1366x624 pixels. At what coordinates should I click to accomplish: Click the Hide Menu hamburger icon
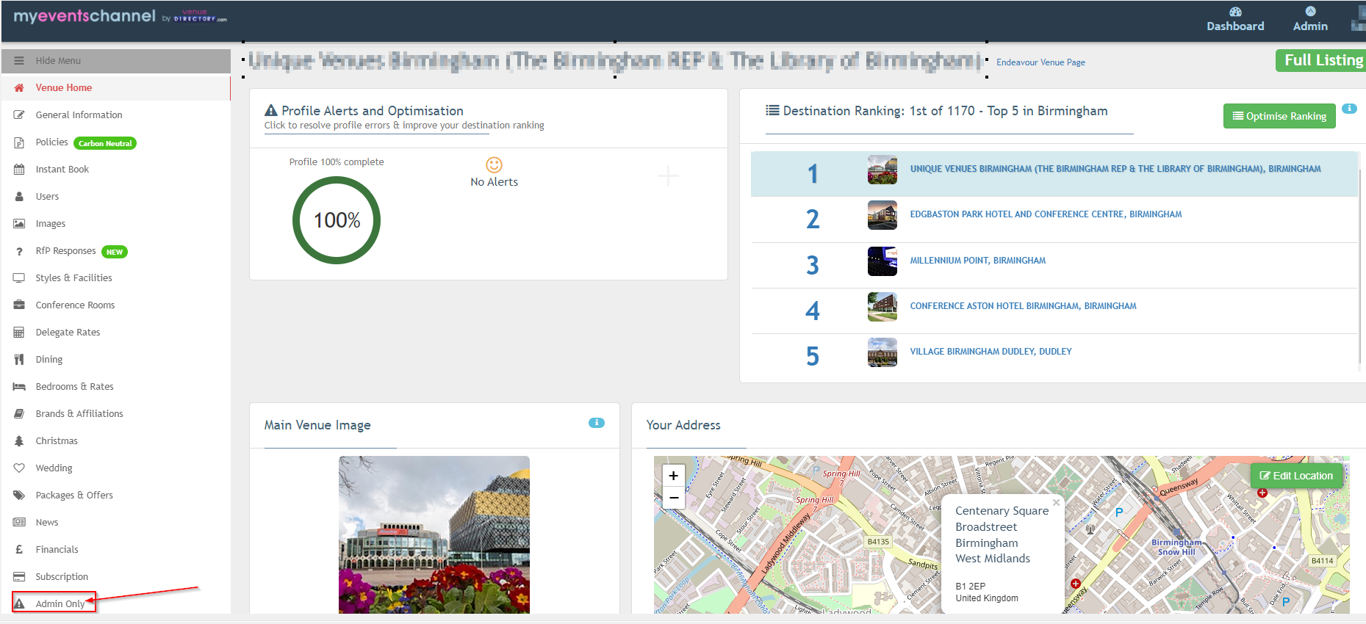coord(19,61)
